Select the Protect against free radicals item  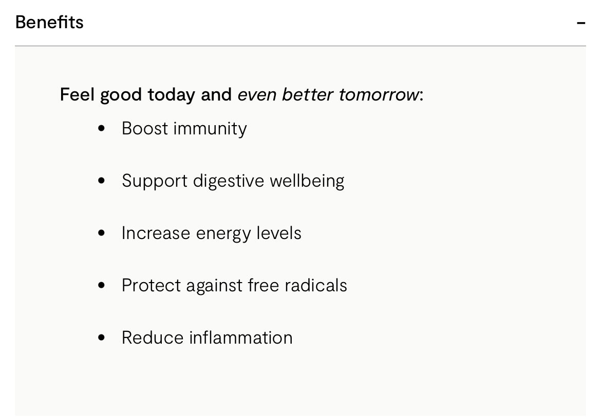tap(234, 285)
